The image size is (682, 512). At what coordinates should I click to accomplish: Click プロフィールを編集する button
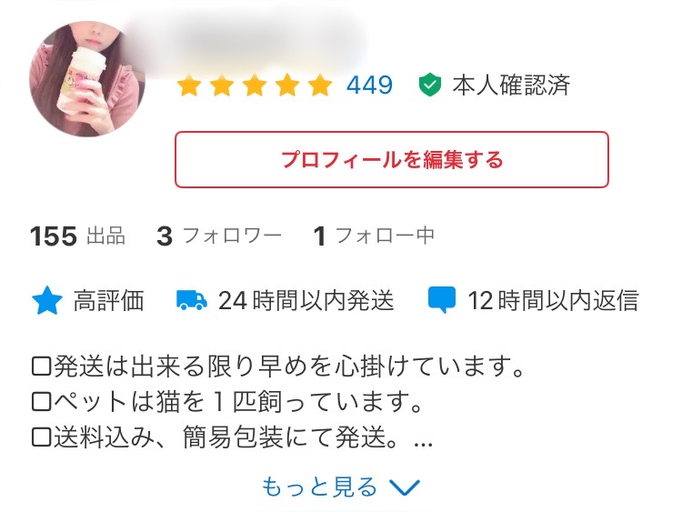[391, 160]
